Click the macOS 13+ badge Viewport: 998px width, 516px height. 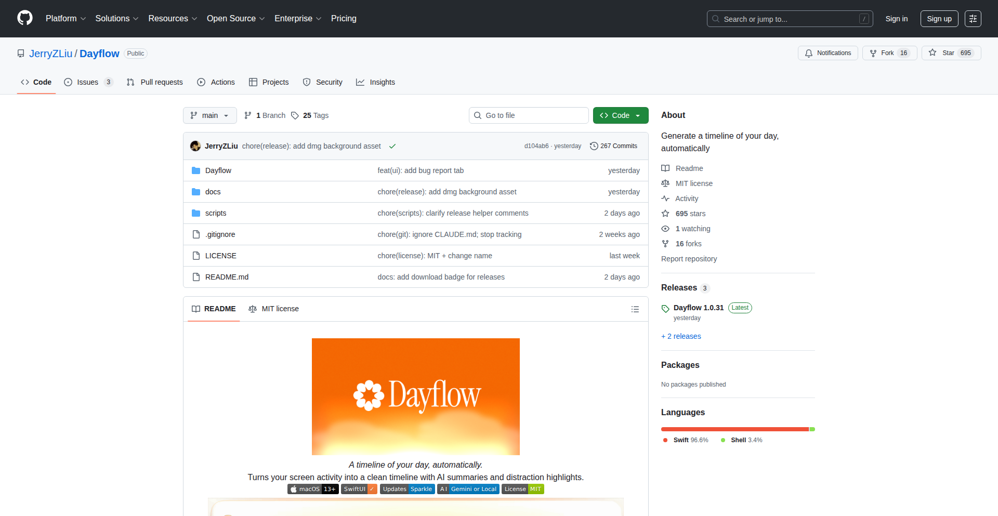coord(313,489)
